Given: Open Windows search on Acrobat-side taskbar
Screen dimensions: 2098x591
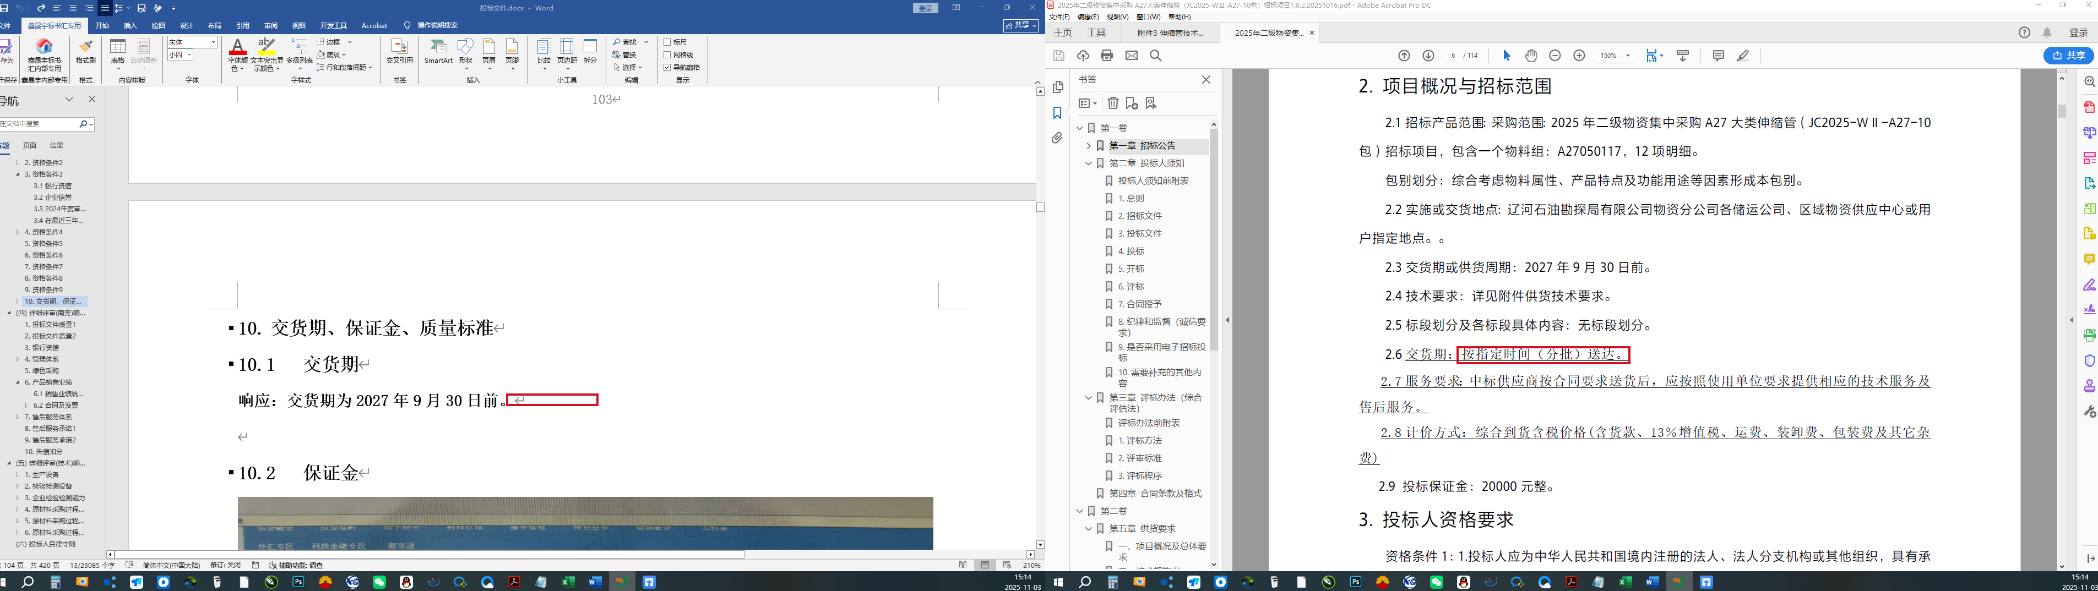Looking at the screenshot, I should click(1084, 582).
